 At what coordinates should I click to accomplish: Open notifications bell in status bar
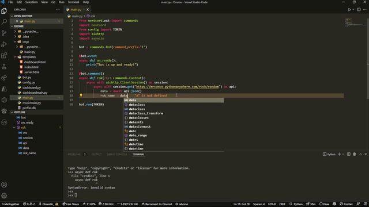[x=365, y=204]
